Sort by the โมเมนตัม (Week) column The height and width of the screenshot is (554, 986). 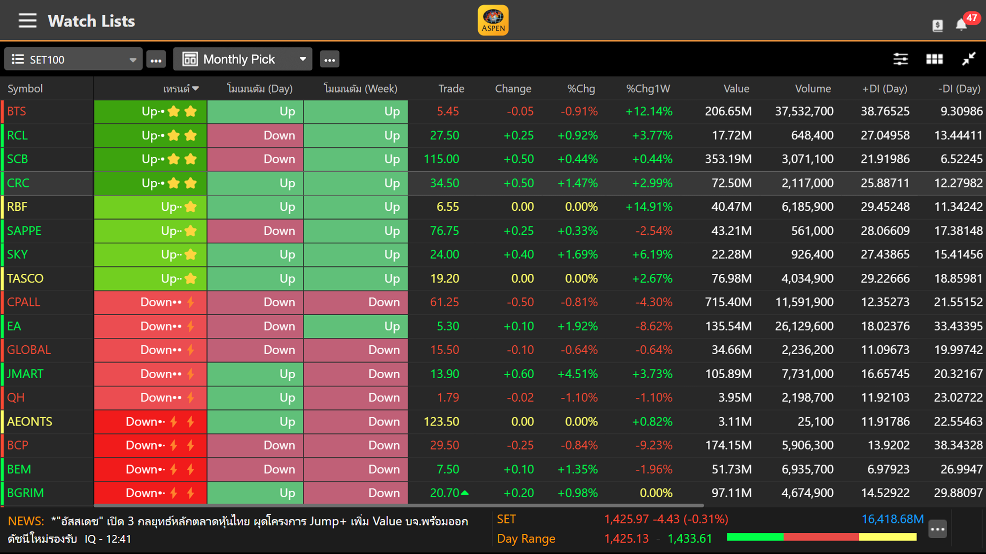coord(360,89)
